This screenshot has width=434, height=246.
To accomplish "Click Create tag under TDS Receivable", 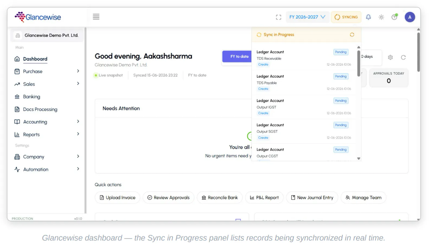I will click(263, 64).
